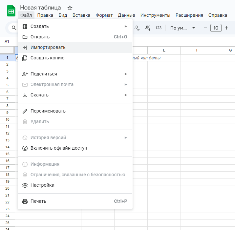The height and width of the screenshot is (230, 235).
Task: Click the font size input field showing 10
Action: [x=216, y=28]
